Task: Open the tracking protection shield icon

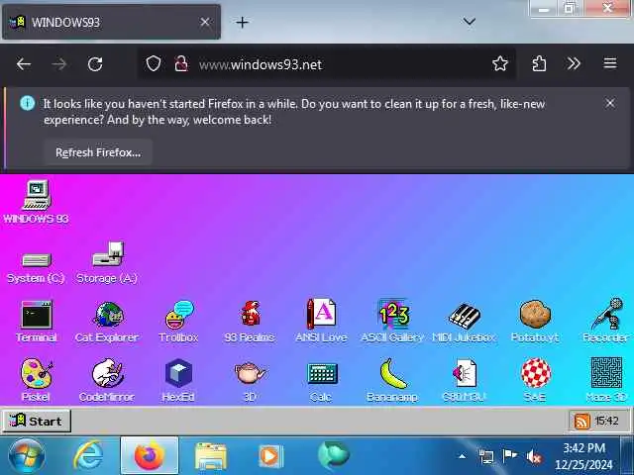Action: (154, 63)
